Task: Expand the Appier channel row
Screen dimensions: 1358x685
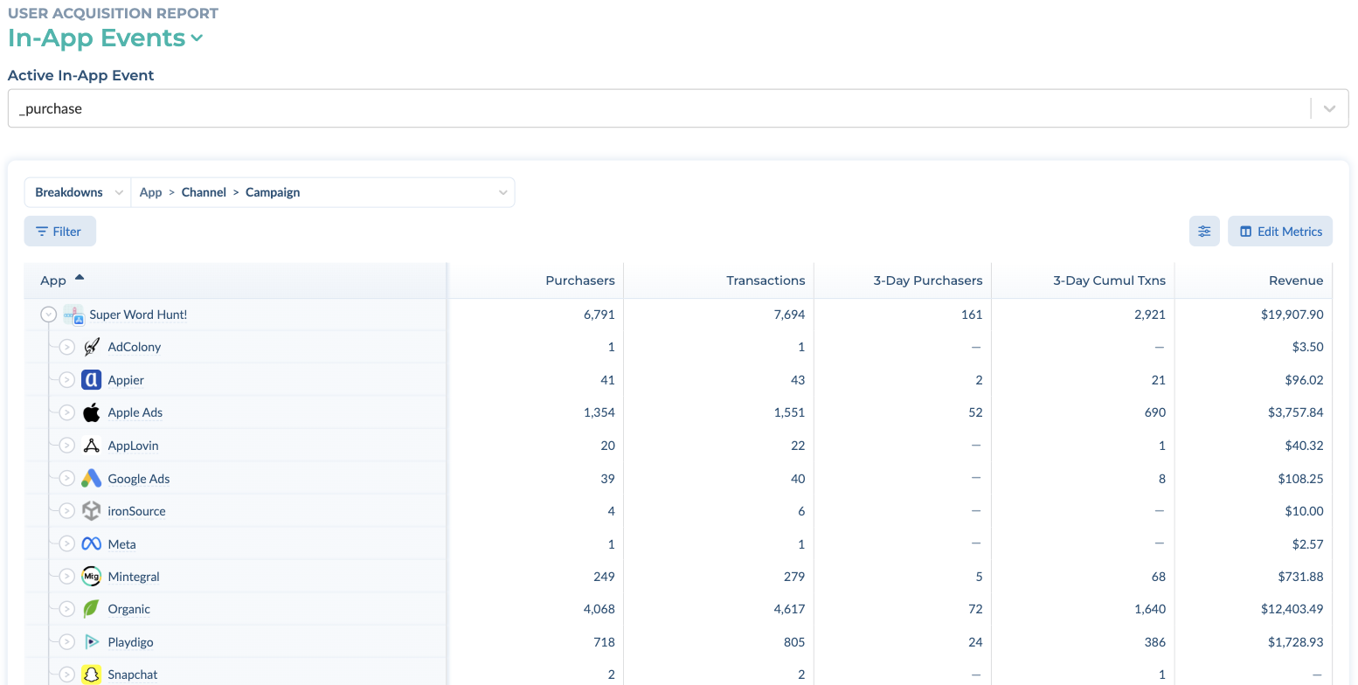Action: [x=67, y=380]
